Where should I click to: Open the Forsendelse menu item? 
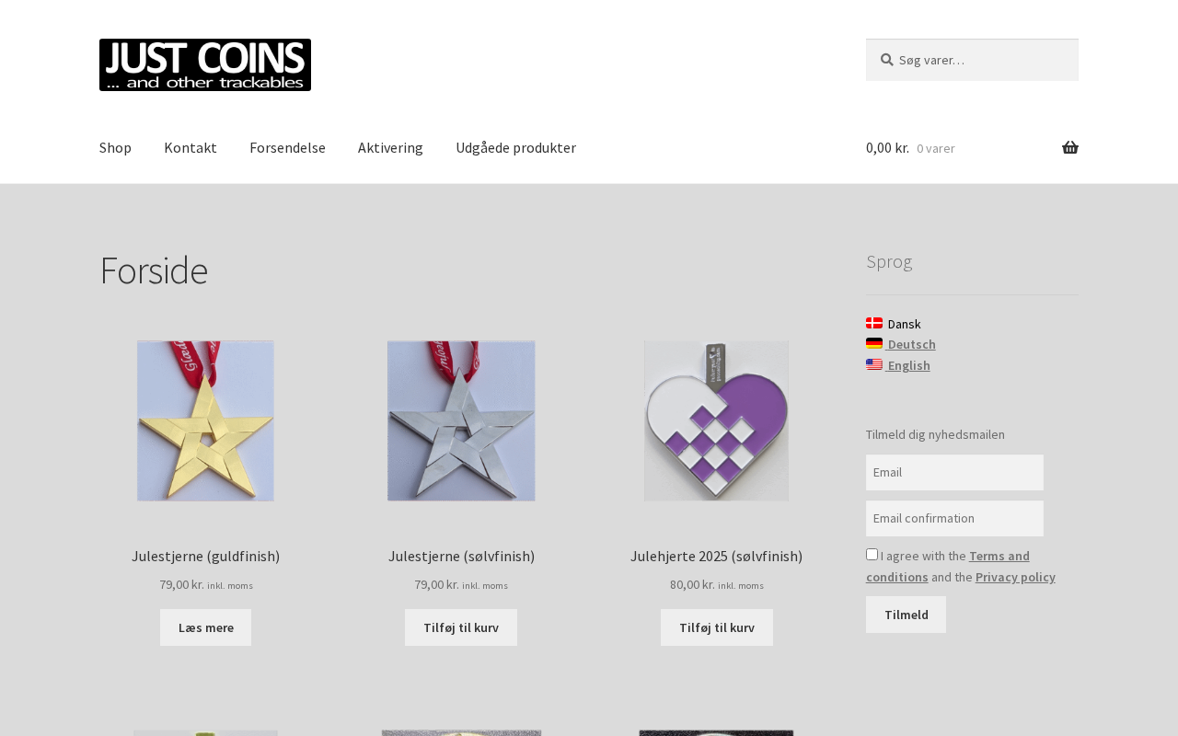(287, 147)
